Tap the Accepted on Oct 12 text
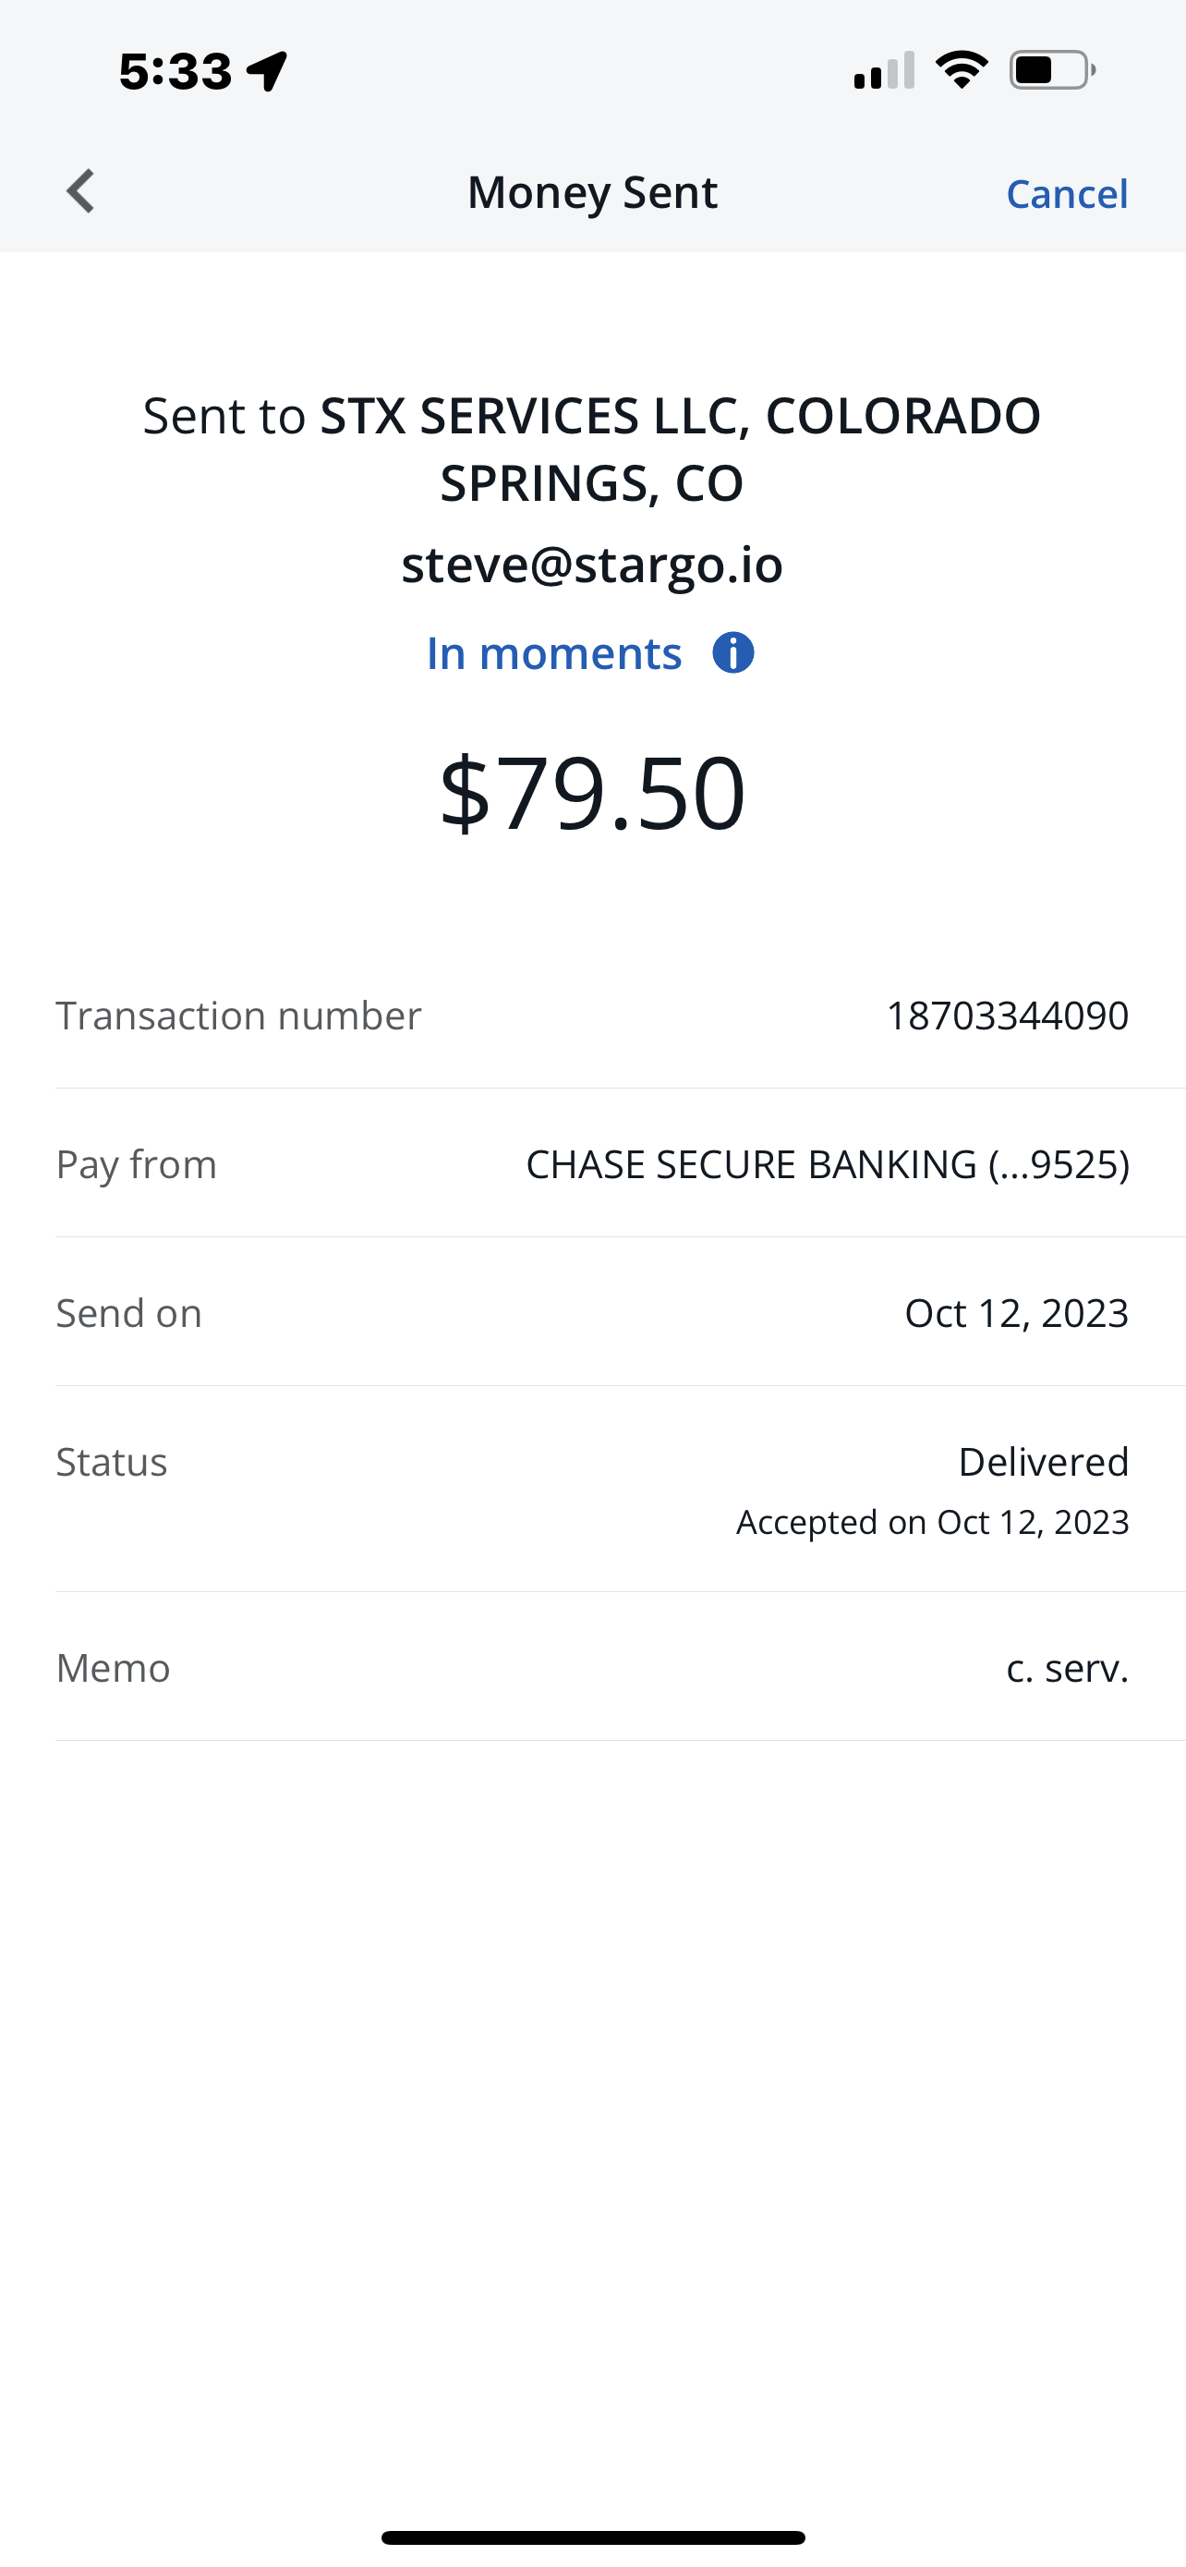Image resolution: width=1186 pixels, height=2567 pixels. pyautogui.click(x=932, y=1522)
